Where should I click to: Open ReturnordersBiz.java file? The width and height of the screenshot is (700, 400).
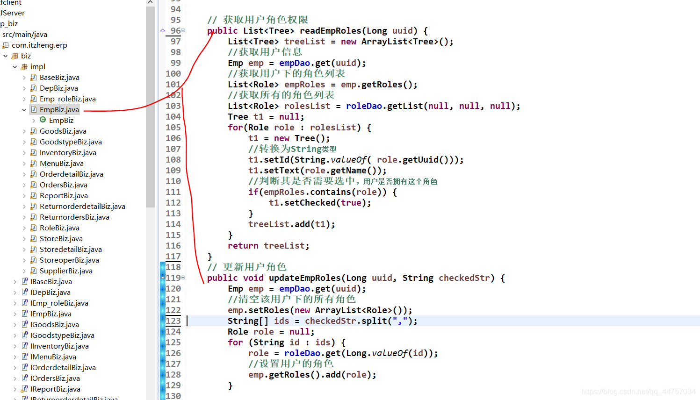pyautogui.click(x=74, y=217)
